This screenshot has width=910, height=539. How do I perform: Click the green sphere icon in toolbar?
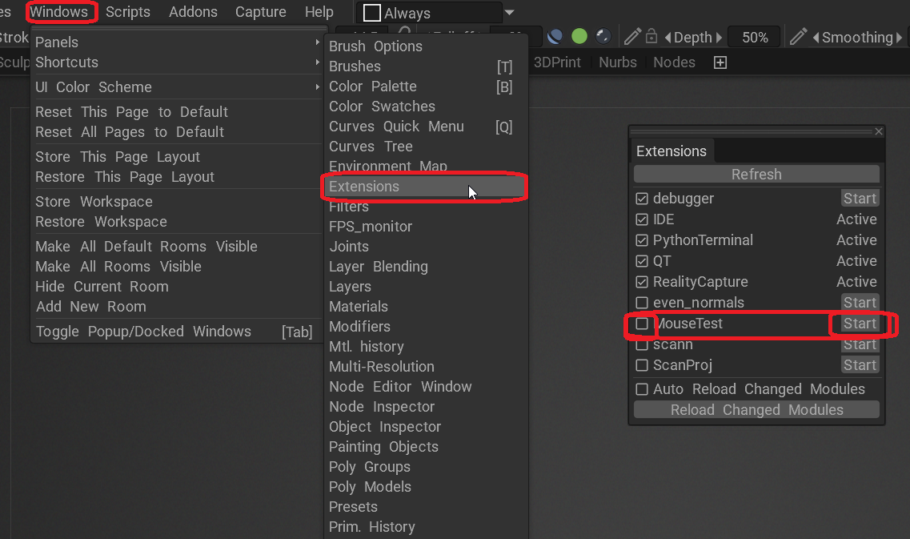pyautogui.click(x=579, y=37)
